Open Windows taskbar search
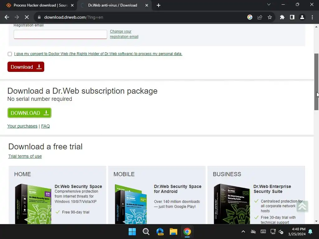319x239 pixels. 146,232
